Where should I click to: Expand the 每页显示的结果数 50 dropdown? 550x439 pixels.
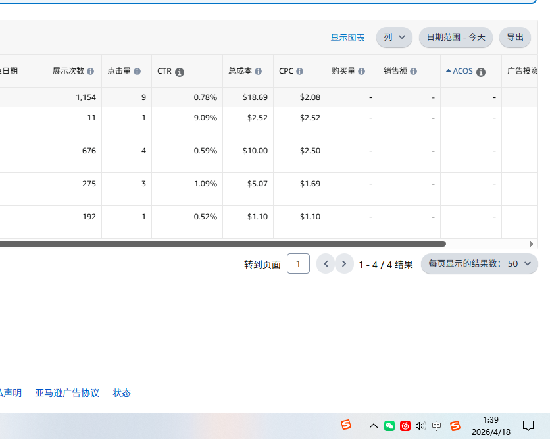pyautogui.click(x=480, y=264)
